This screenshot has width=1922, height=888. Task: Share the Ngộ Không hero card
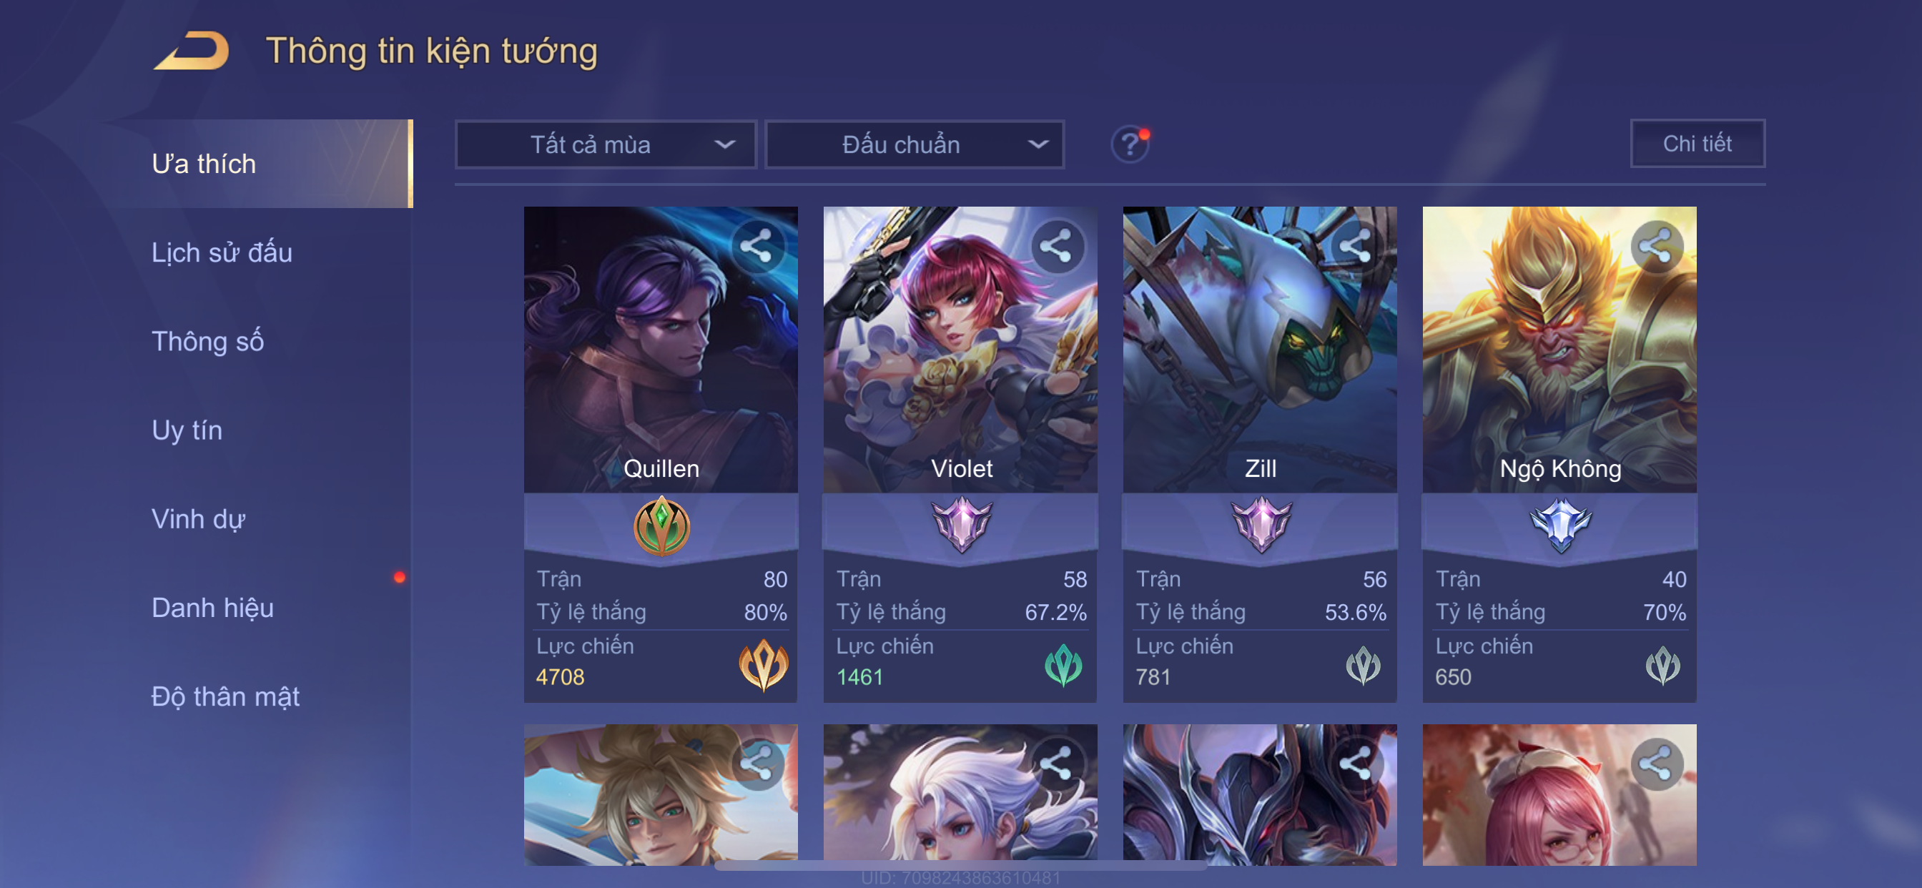[1655, 245]
